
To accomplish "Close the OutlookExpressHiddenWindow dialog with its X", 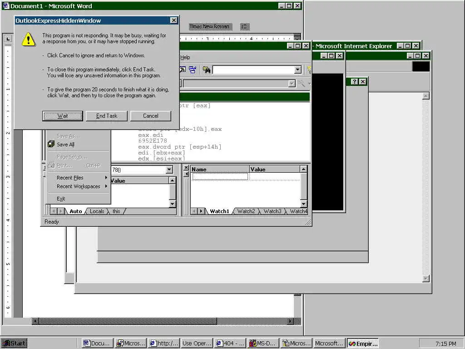I will (x=174, y=20).
